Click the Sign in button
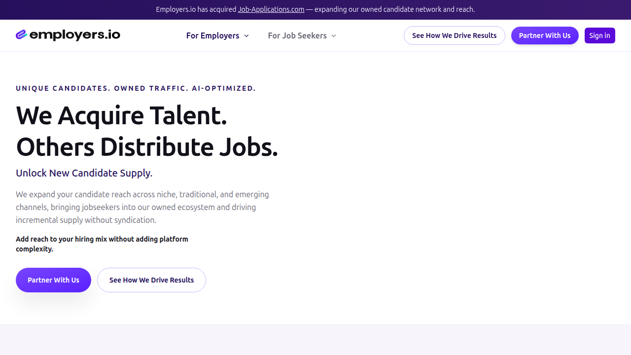The height and width of the screenshot is (355, 631). [x=600, y=35]
